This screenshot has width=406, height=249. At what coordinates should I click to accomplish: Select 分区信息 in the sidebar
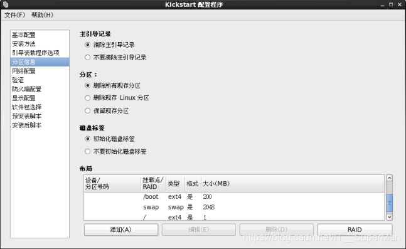[x=40, y=62]
